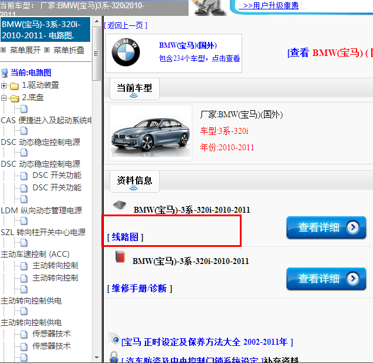Image resolution: width=373 pixels, height=363 pixels.
Task: Click the page icon before first DSC 开关功能
Action: (24, 176)
